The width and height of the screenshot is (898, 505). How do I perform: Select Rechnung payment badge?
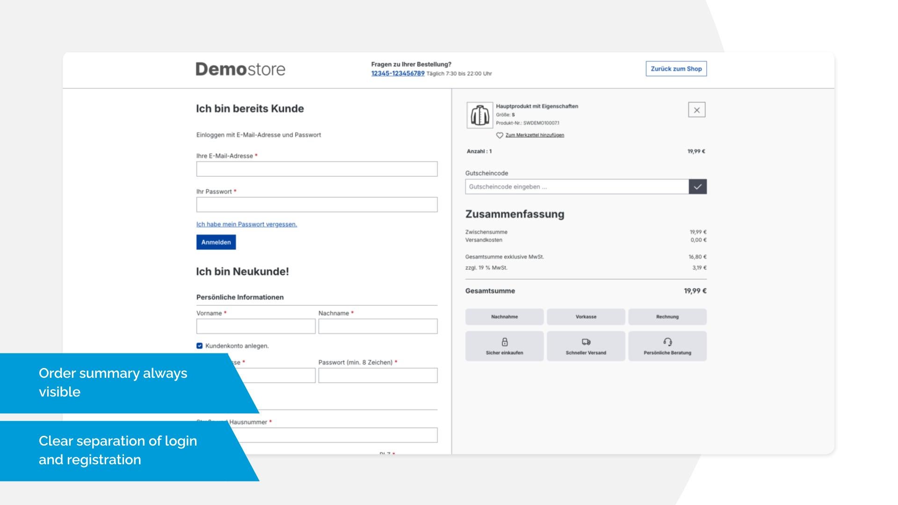667,317
